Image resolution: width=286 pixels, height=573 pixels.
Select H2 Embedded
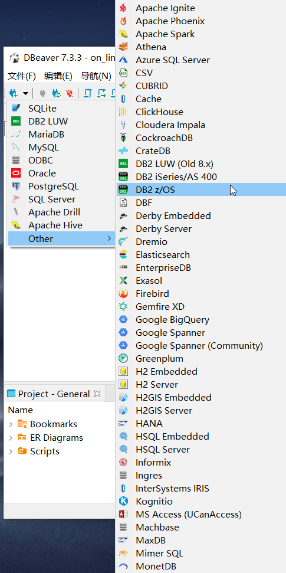pos(201,371)
